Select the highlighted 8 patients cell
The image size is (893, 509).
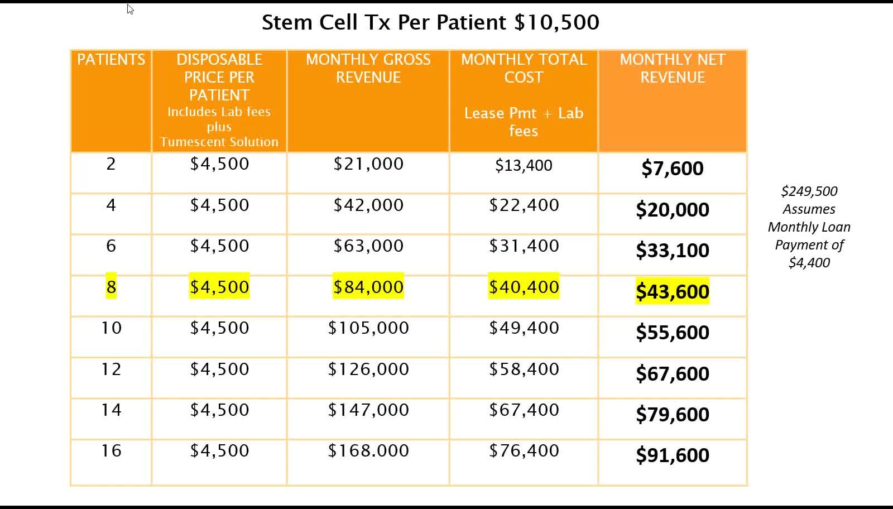coord(111,287)
